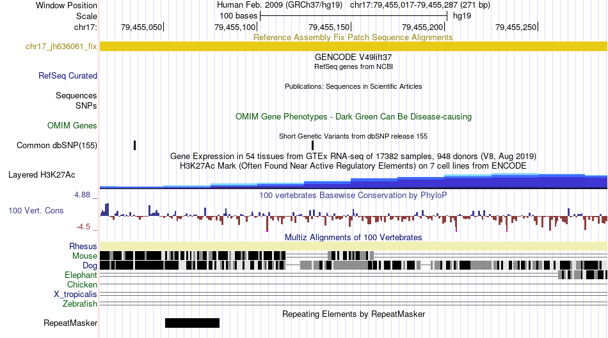
Task: Click the chr17: ruler label
Action: 86,27
